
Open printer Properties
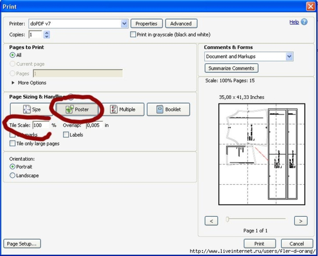[x=146, y=24]
